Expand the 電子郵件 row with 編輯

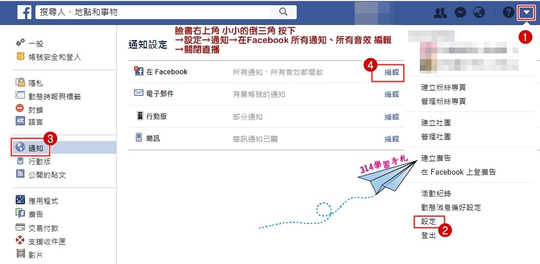(391, 95)
